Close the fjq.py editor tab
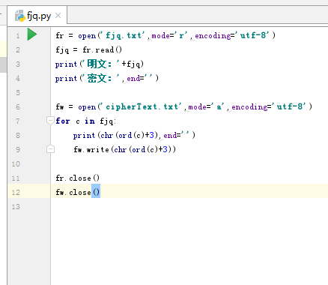Image resolution: width=328 pixels, height=285 pixels. tap(58, 16)
